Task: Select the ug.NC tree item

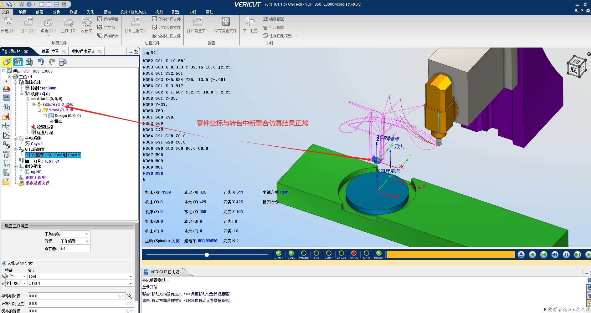Action: [x=36, y=172]
